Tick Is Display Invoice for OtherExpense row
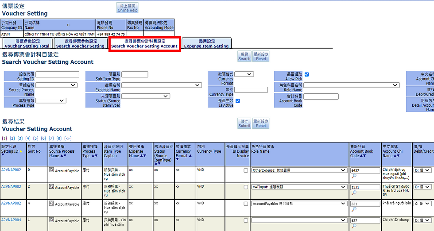434x231 pixels. [x=246, y=170]
